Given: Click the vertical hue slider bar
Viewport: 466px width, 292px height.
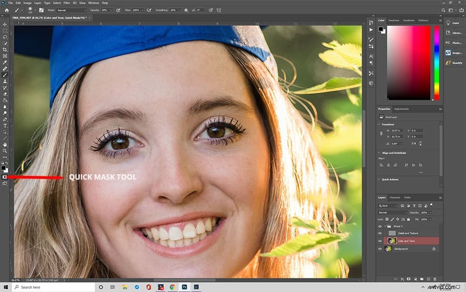Looking at the screenshot, I should click(436, 63).
